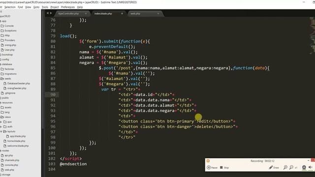This screenshot has height=177, width=315.
Task: Expand the Exceptions folder
Action: click(9, 30)
